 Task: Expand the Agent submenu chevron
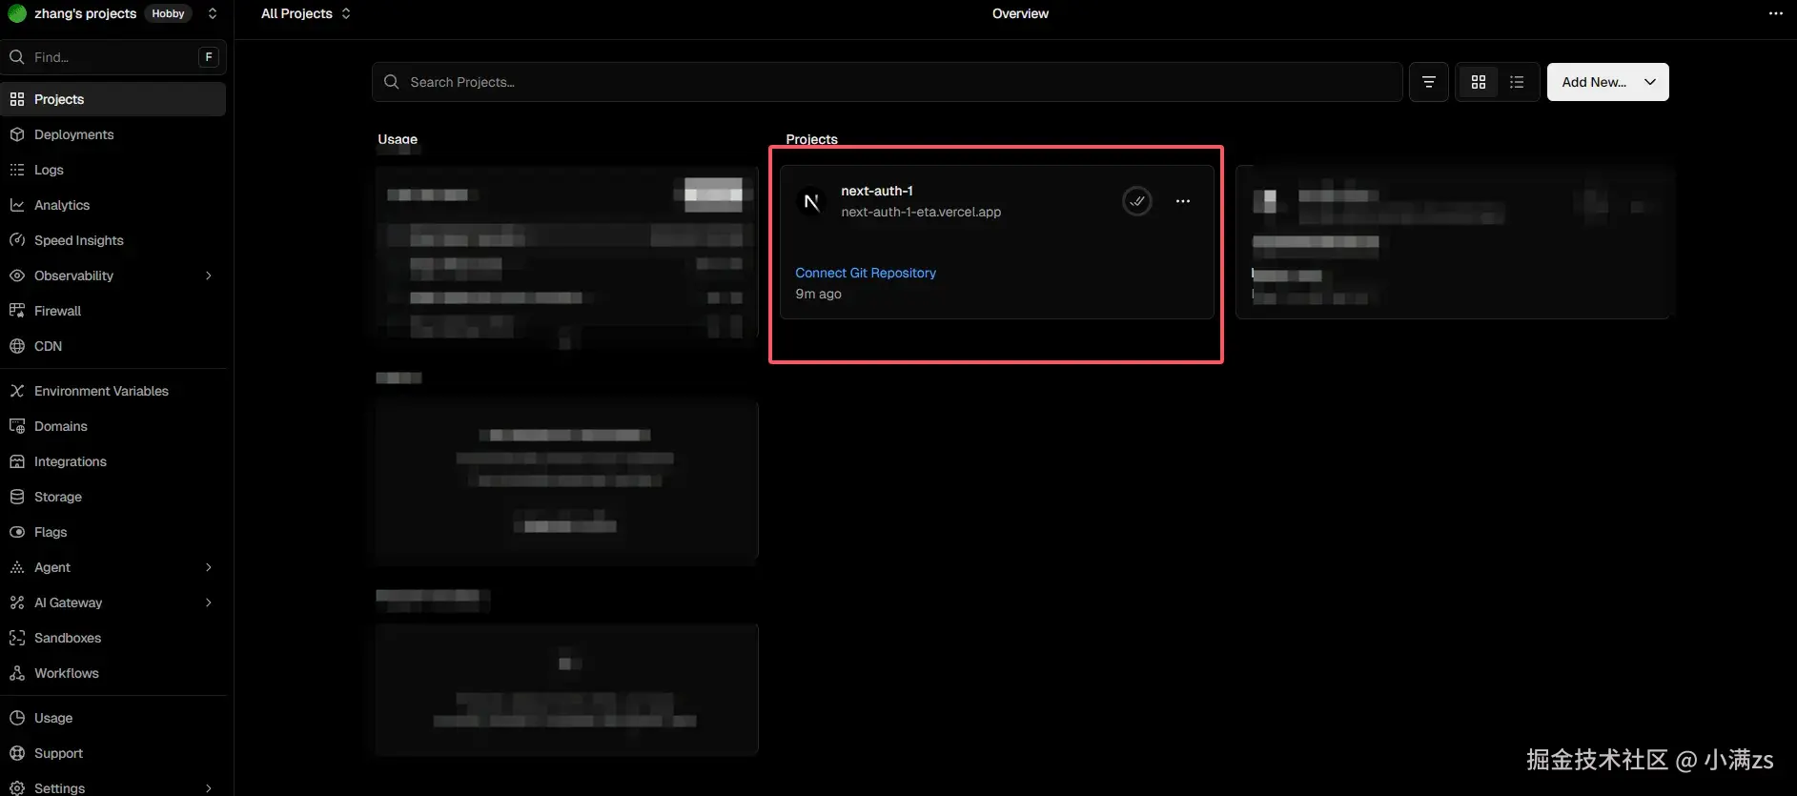click(x=209, y=567)
